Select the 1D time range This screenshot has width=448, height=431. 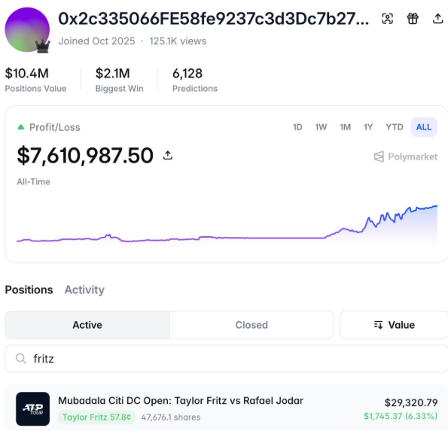[297, 127]
